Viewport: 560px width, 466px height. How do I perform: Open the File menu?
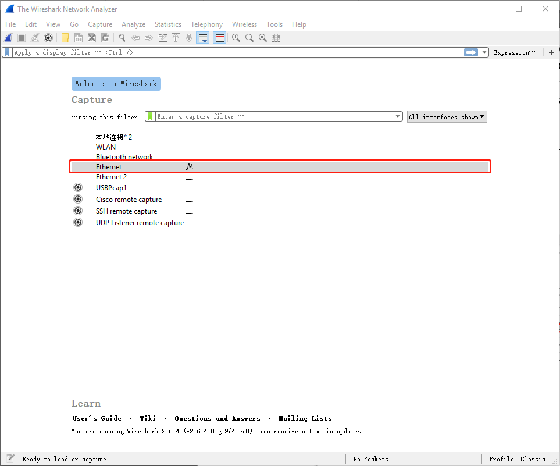tap(10, 24)
